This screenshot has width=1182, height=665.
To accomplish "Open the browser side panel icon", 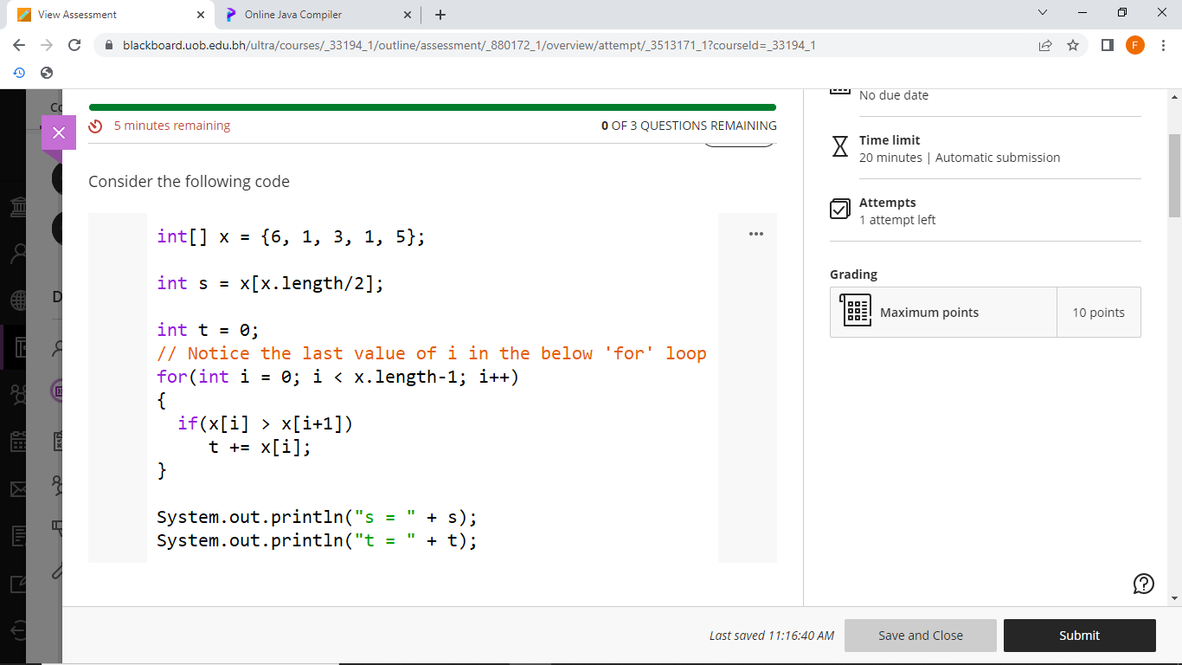I will pos(1108,45).
